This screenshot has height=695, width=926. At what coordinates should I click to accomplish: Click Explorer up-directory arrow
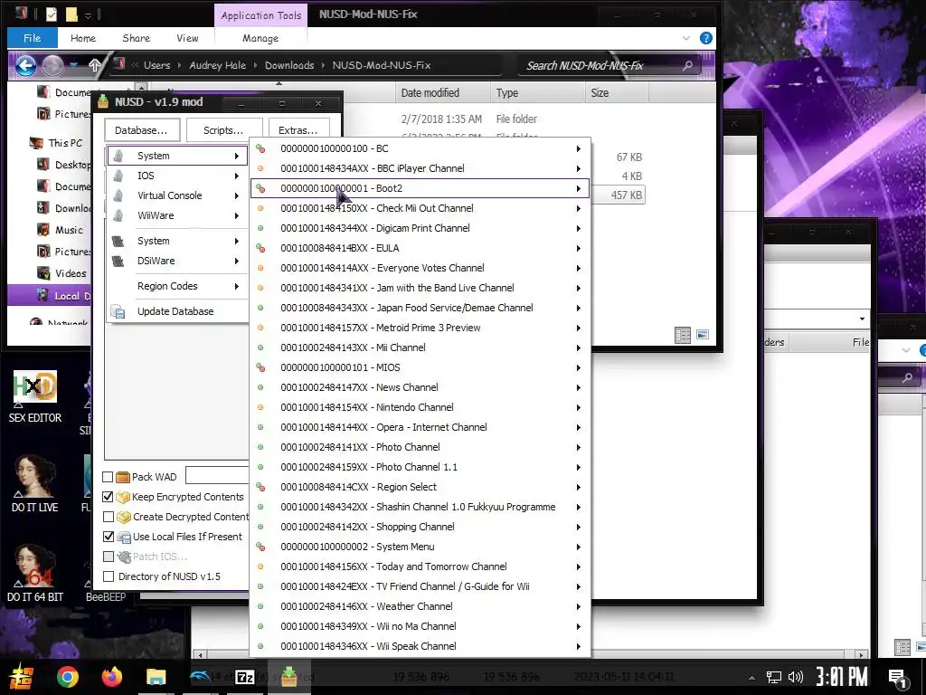[x=94, y=65]
